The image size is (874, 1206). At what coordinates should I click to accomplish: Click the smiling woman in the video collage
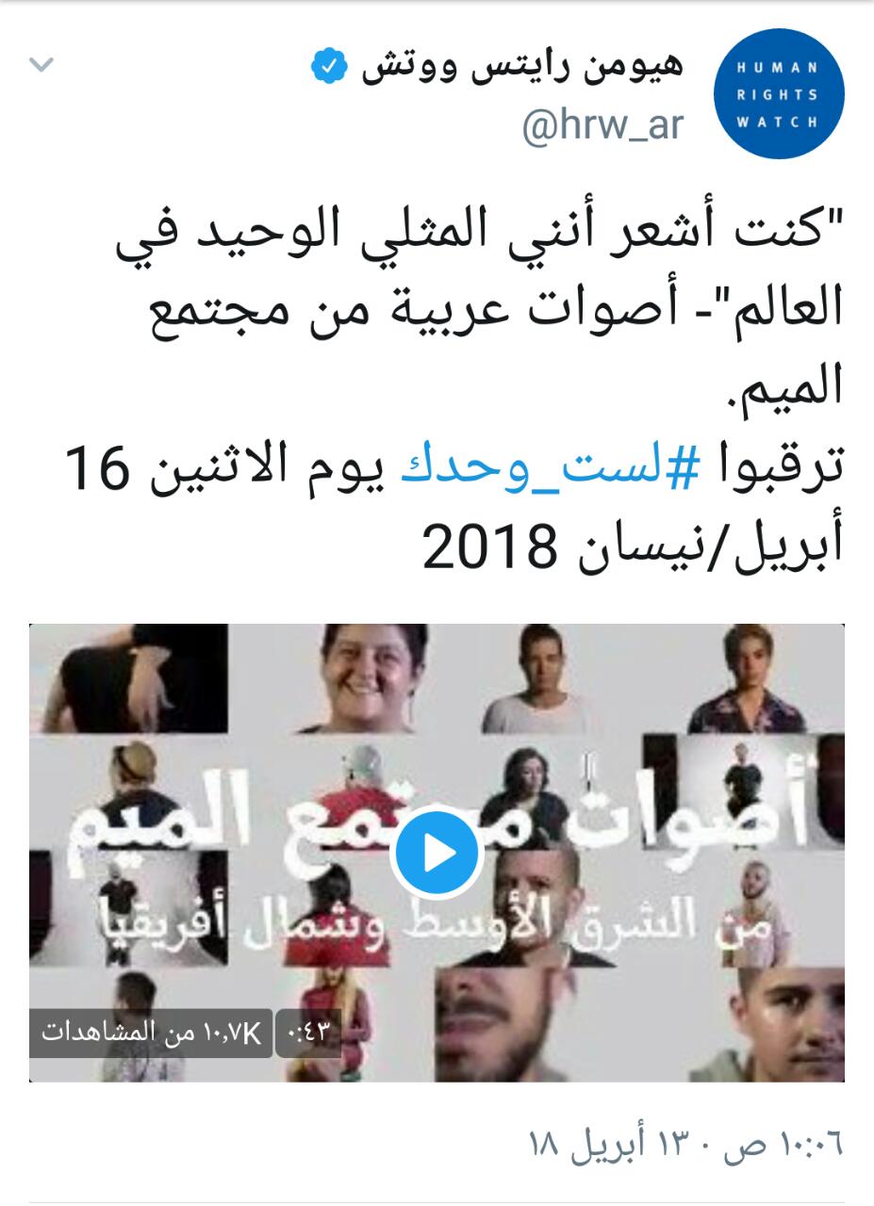374,677
